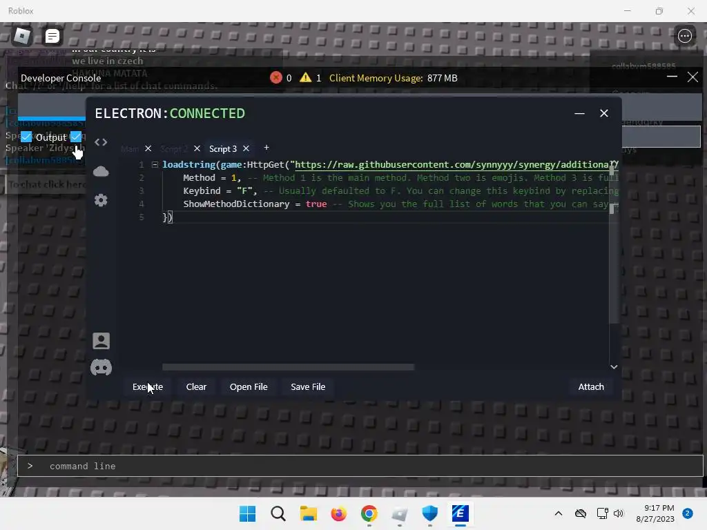The width and height of the screenshot is (707, 530).
Task: Open Windows Security shield in taskbar
Action: (x=429, y=513)
